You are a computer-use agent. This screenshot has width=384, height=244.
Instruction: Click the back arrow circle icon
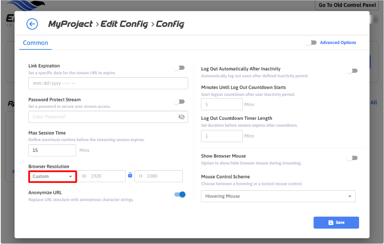(x=32, y=24)
